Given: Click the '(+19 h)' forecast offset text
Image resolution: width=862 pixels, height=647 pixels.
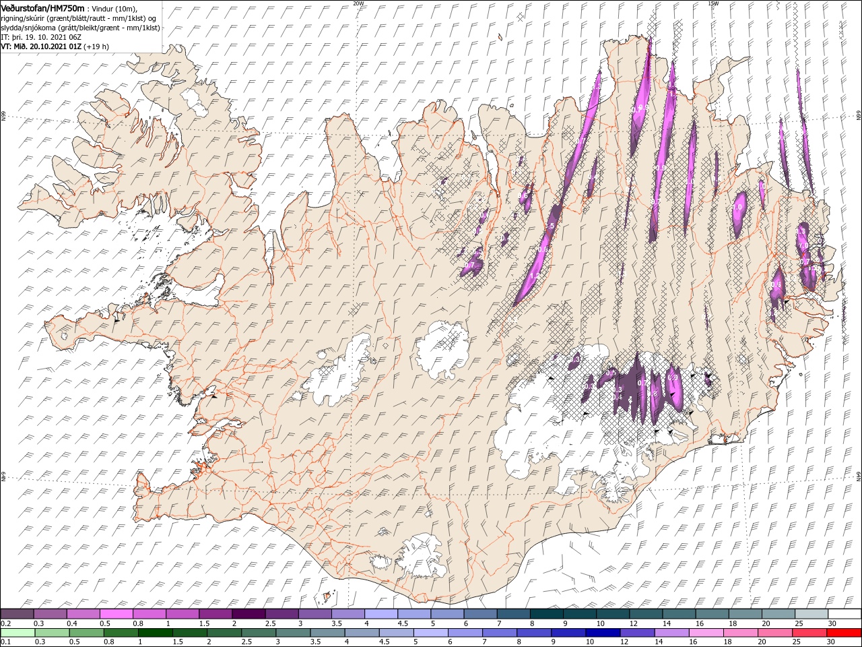Looking at the screenshot, I should pyautogui.click(x=96, y=47).
